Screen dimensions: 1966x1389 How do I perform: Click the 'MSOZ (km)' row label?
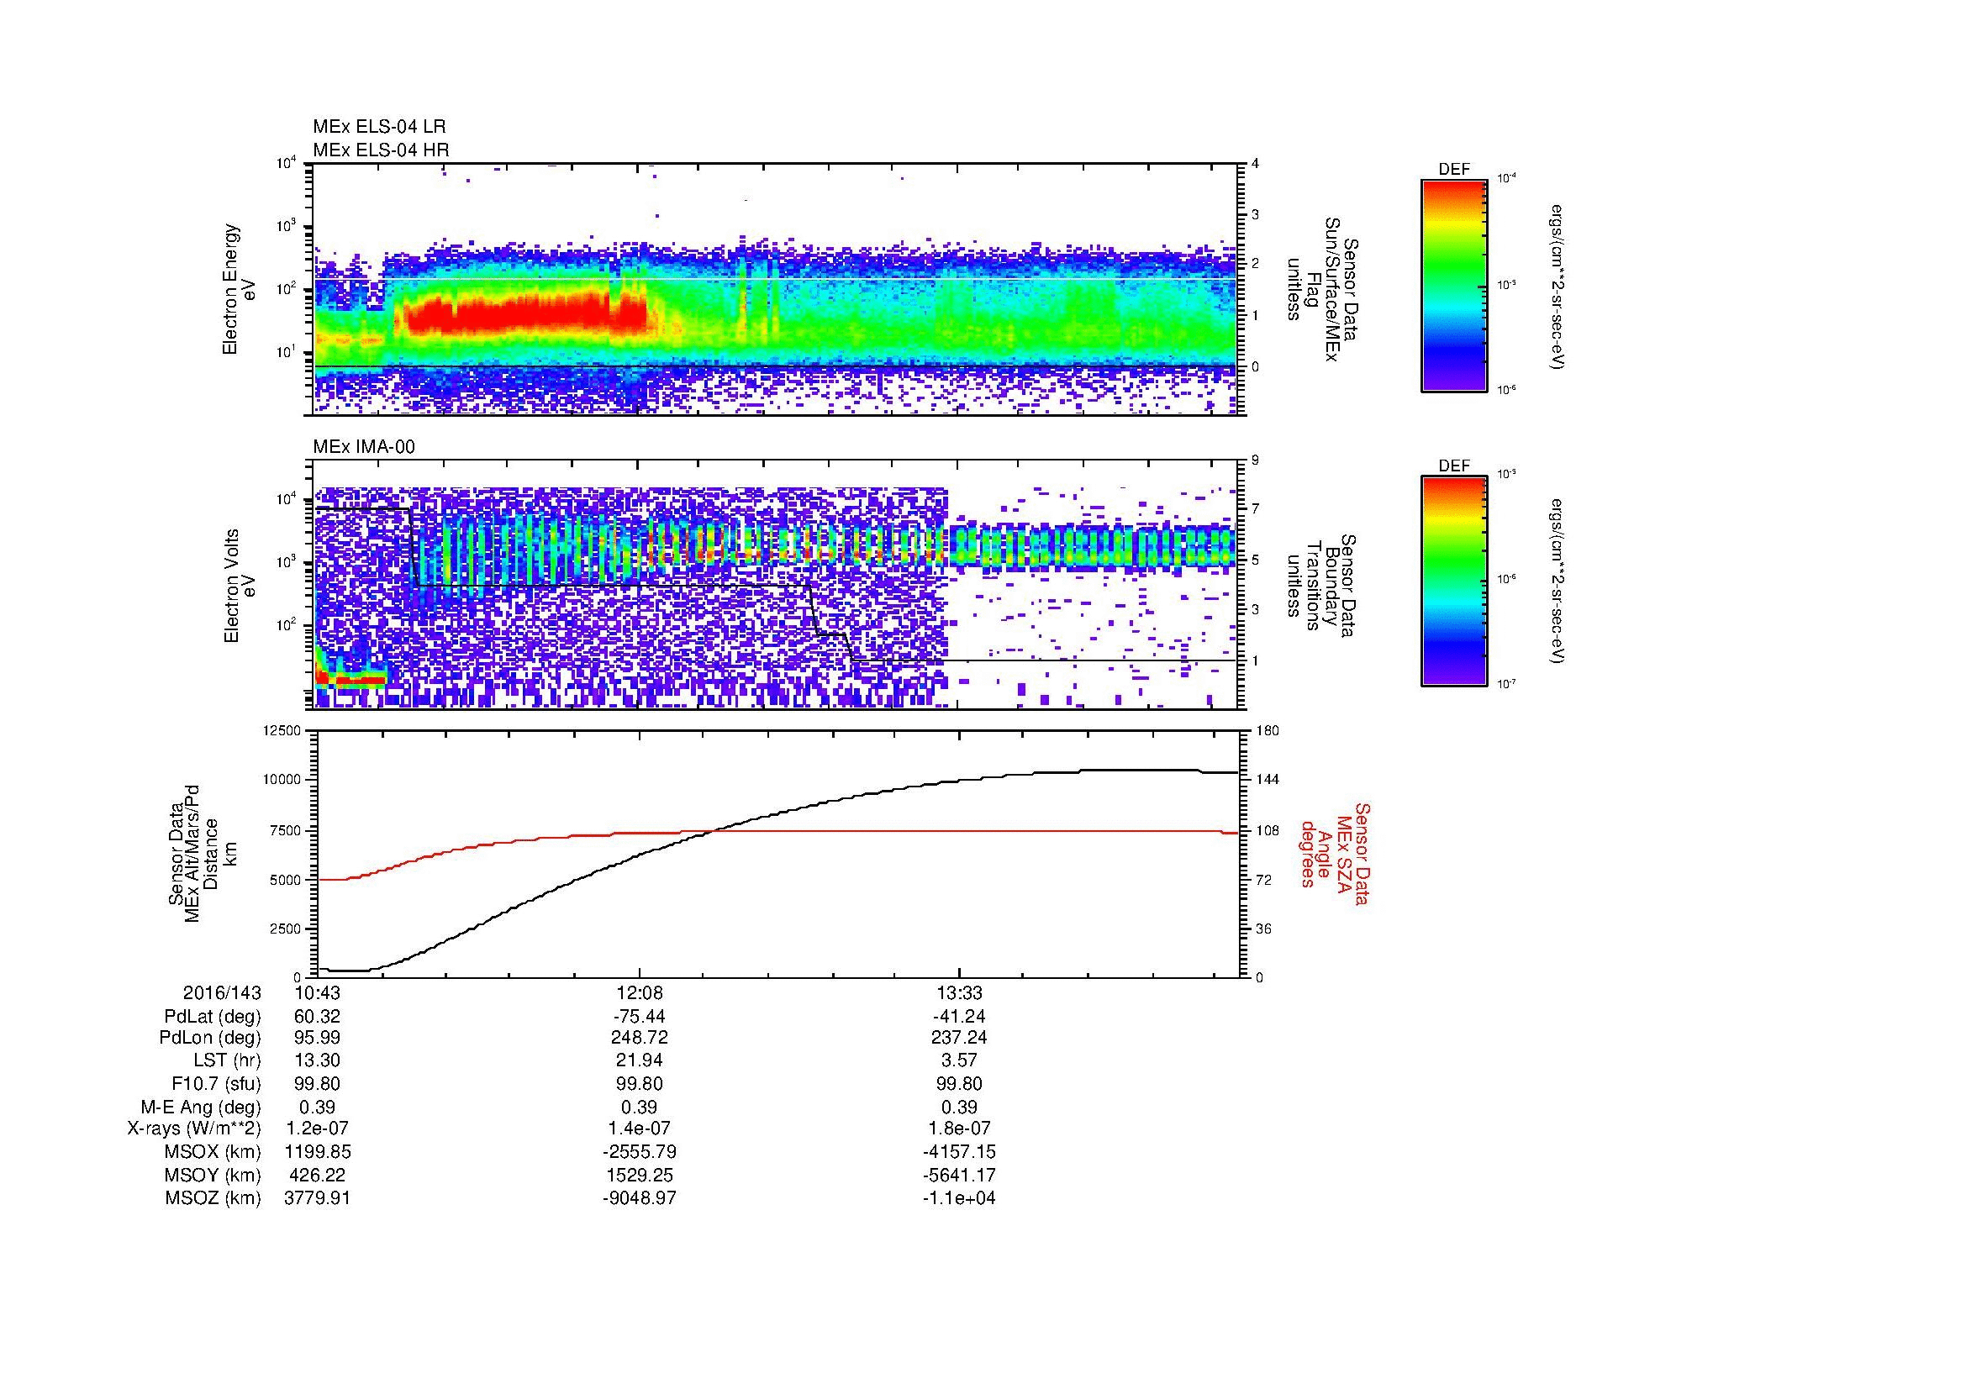click(x=213, y=1198)
